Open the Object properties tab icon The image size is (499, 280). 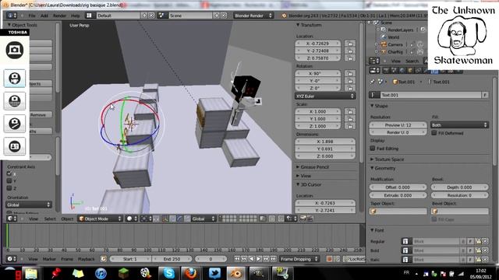(x=411, y=71)
